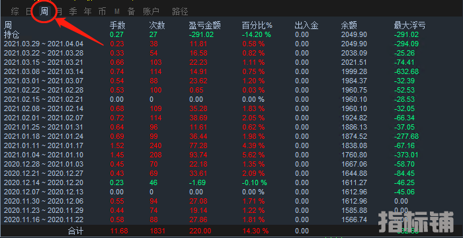Open the 账户 account tab
The image size is (463, 238).
tap(151, 11)
